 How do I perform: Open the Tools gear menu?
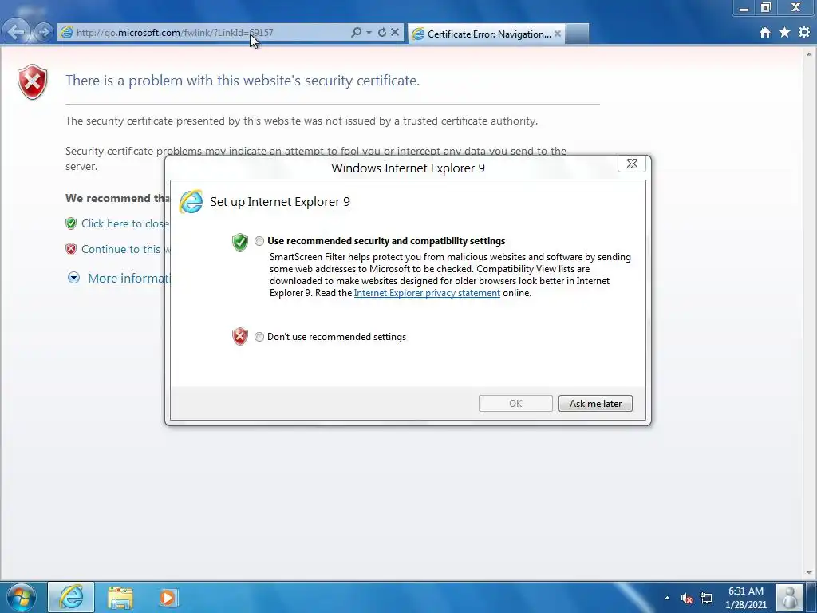click(804, 32)
